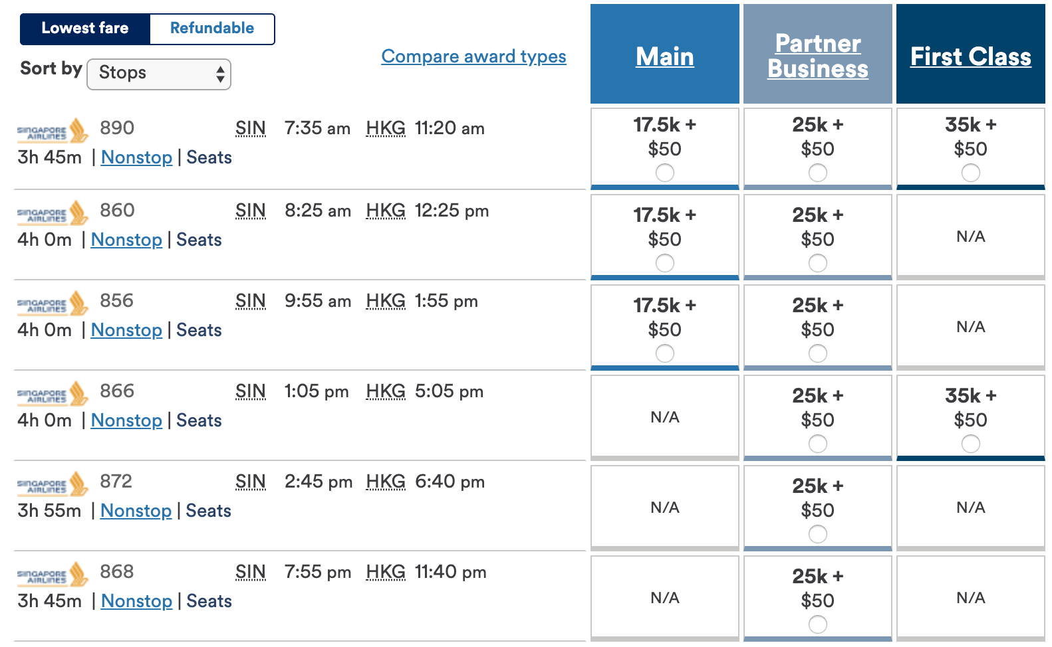Select Main fare for flight 890
1052x647 pixels.
(x=664, y=173)
